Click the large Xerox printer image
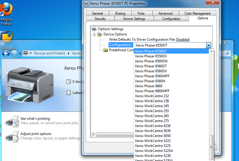This screenshot has width=239, height=161. click(30, 85)
